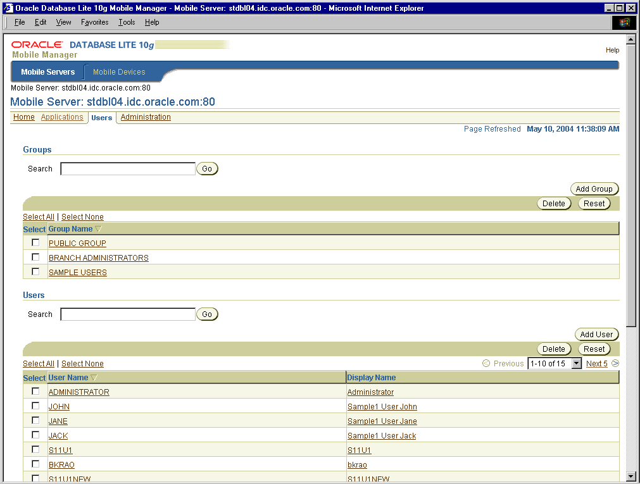Click Select All above Groups table
Viewport: 640px width, 484px height.
(39, 217)
